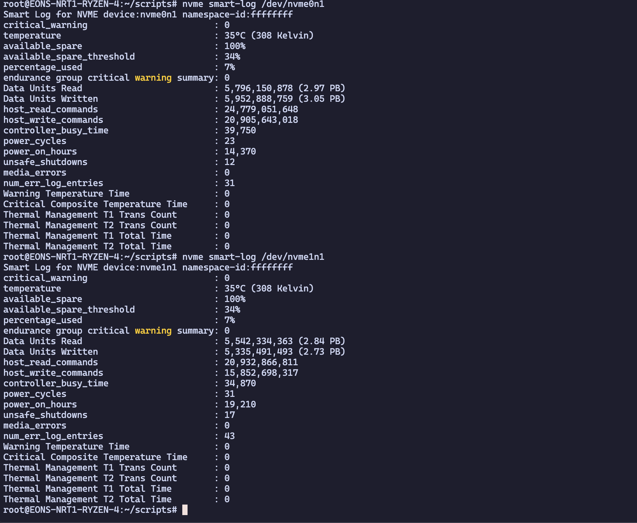Image resolution: width=637 pixels, height=523 pixels.
Task: Click the yellow 'warning' word in nvme1n1 output
Action: pos(153,331)
